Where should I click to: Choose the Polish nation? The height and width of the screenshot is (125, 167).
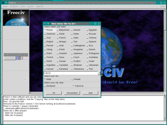61,49
